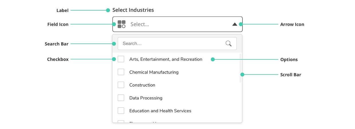Check the Education and Health Services checkbox
Image resolution: width=355 pixels, height=129 pixels.
pos(121,111)
